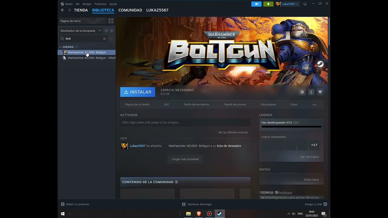The width and height of the screenshot is (388, 218).
Task: Open Windows Start menu
Action: (x=63, y=214)
